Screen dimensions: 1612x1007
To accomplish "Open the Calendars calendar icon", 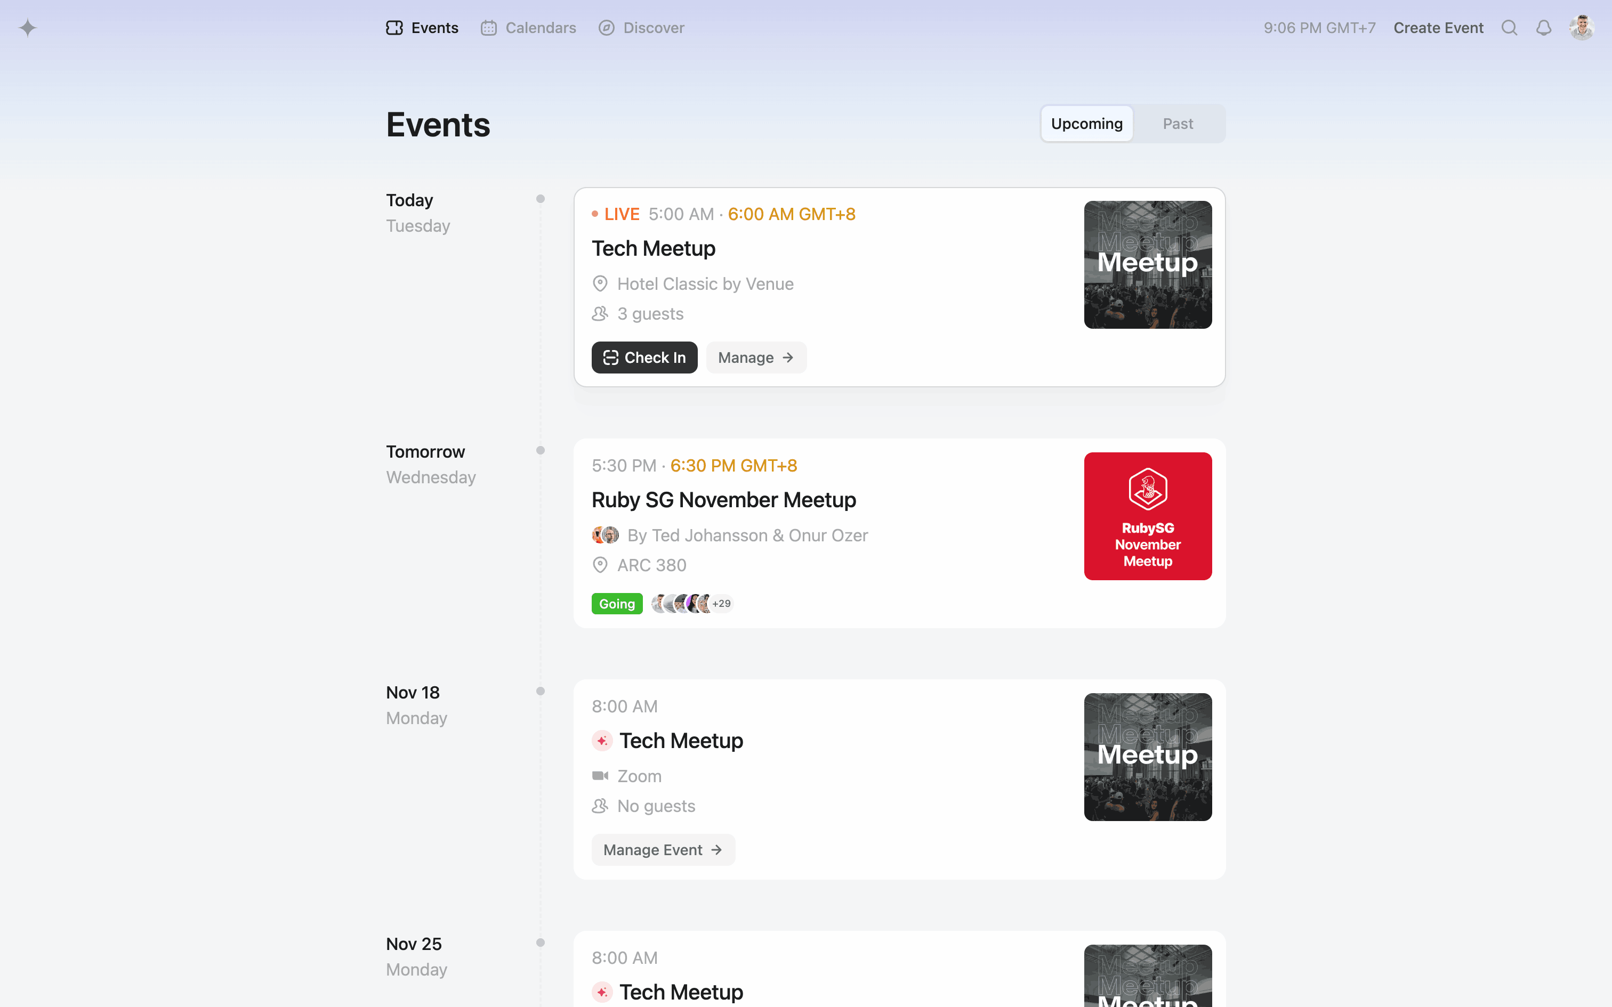I will [489, 28].
